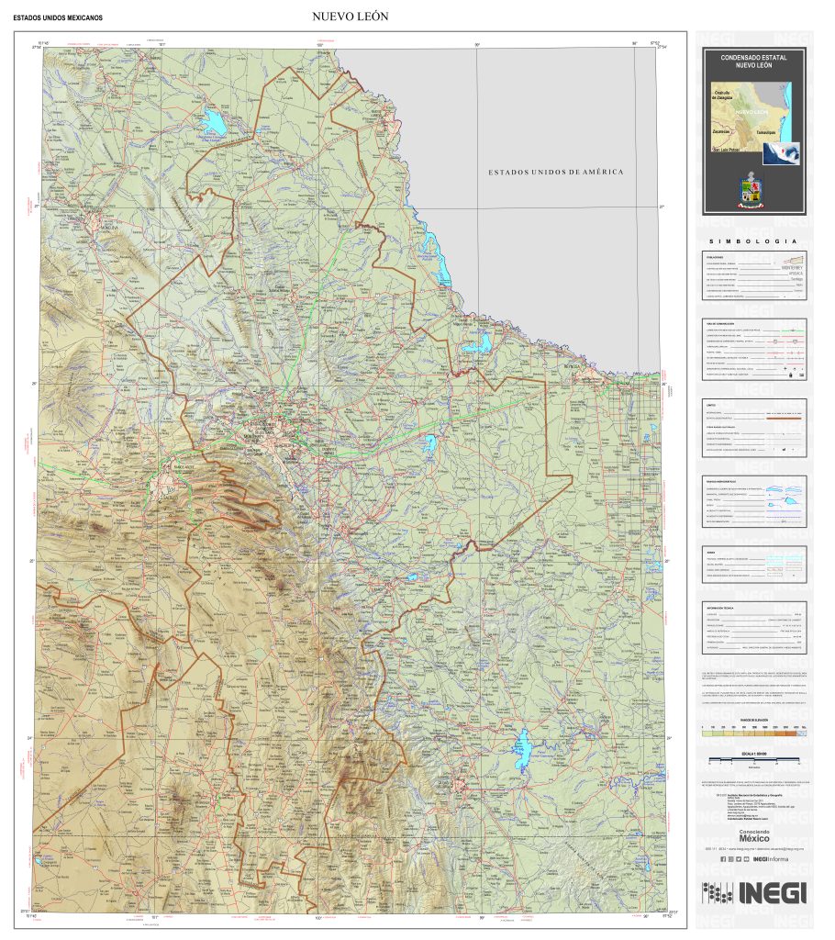Click the port anchor symbol in the legend
835x940 pixels.
point(791,374)
